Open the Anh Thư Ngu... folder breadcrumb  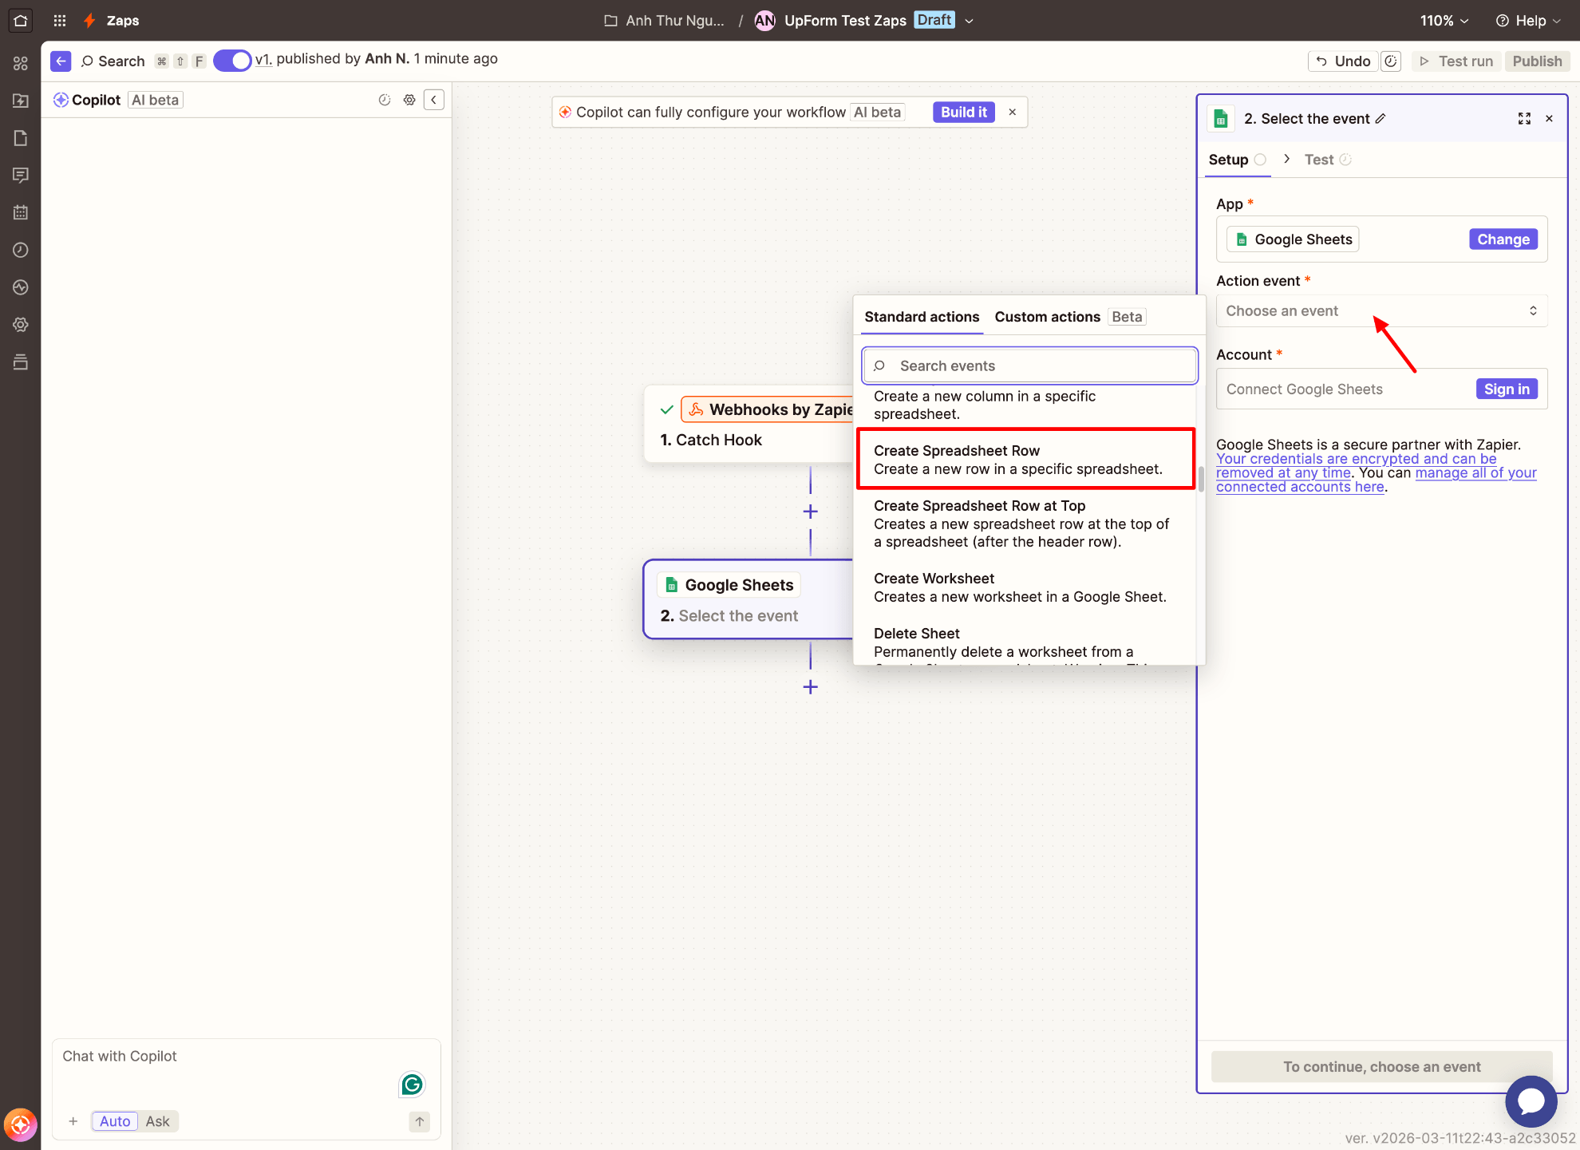664,21
